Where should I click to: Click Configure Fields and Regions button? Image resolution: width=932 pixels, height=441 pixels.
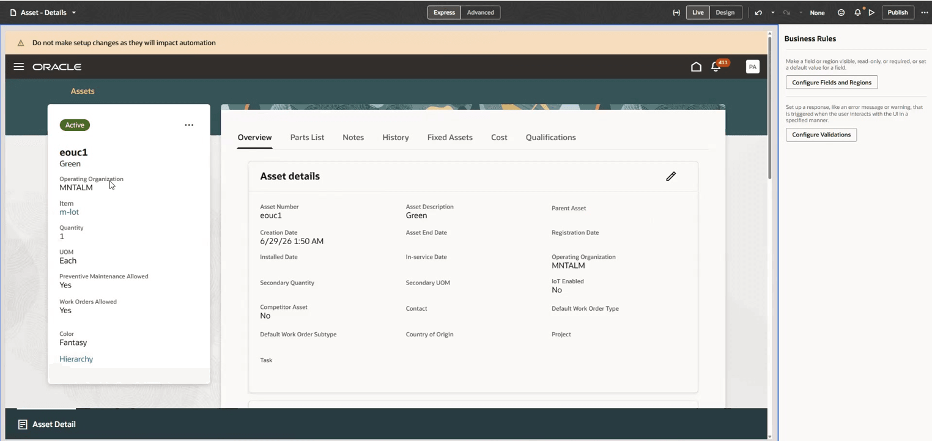tap(832, 83)
